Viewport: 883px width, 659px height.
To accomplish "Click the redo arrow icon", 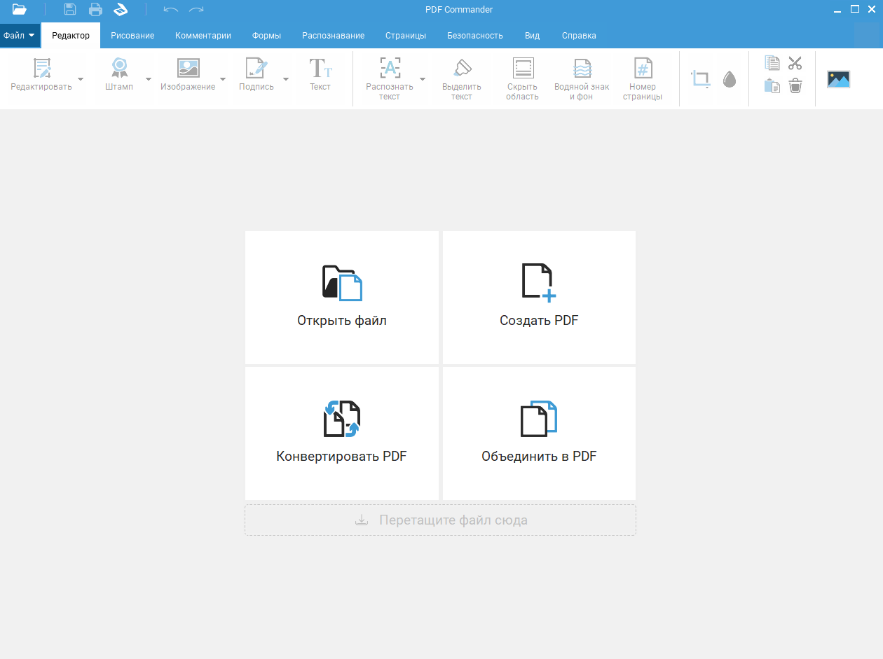I will pyautogui.click(x=196, y=10).
